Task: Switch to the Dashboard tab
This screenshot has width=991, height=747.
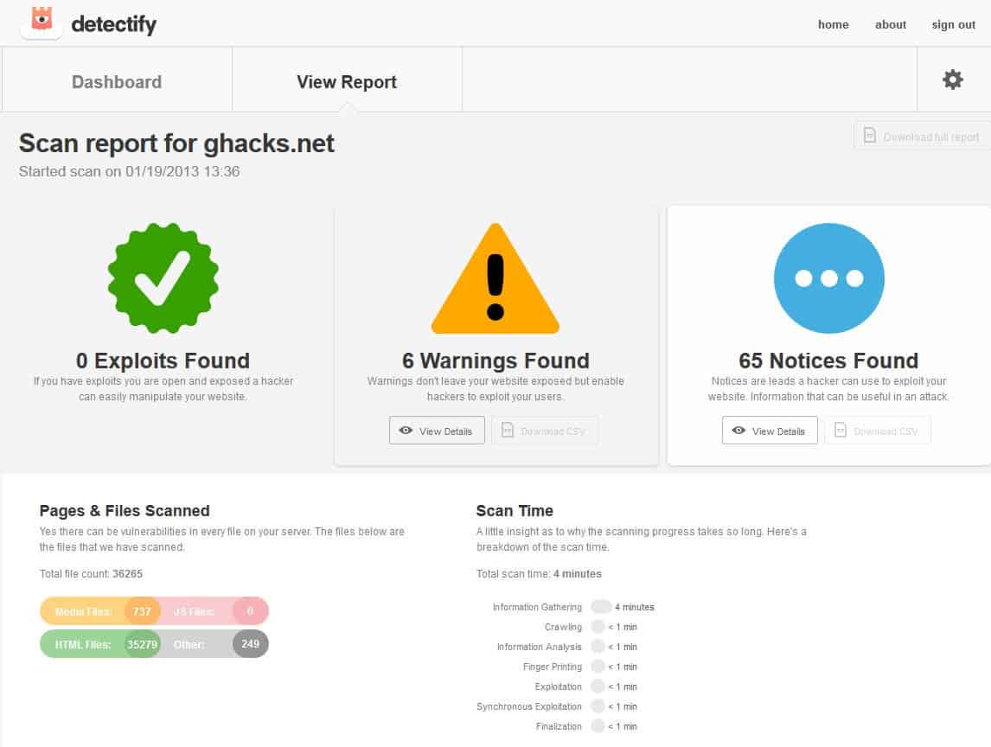Action: (x=116, y=81)
